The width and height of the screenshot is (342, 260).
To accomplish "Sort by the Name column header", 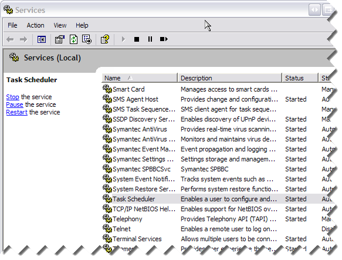I will coord(140,78).
